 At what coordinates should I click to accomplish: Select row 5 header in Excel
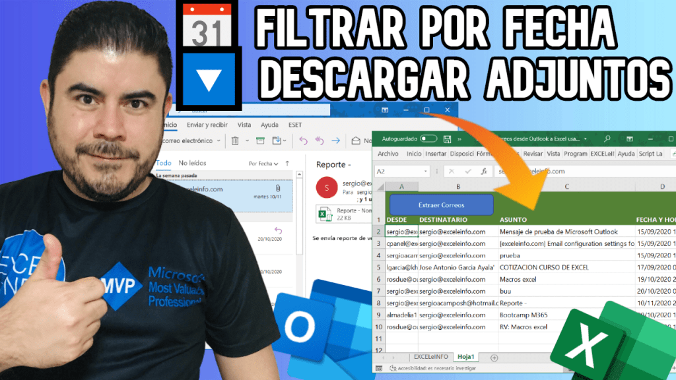(x=378, y=268)
